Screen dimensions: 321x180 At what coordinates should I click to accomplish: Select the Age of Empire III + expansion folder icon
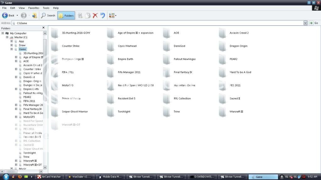pyautogui.click(x=110, y=33)
